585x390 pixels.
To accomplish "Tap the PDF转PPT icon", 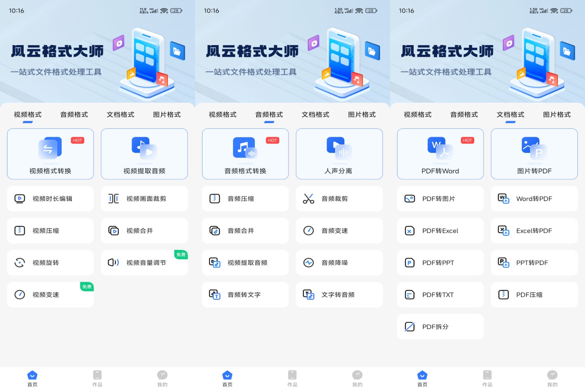I will pyautogui.click(x=410, y=263).
